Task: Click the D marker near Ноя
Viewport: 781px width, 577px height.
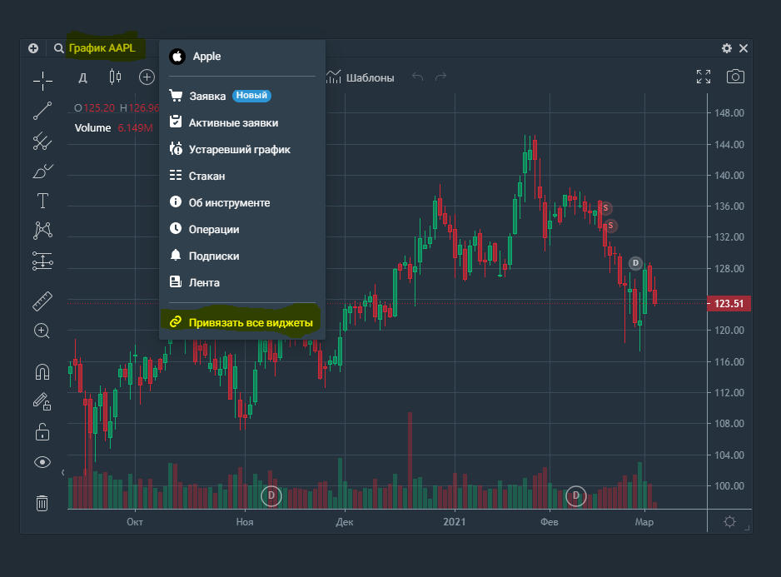Action: click(x=271, y=495)
